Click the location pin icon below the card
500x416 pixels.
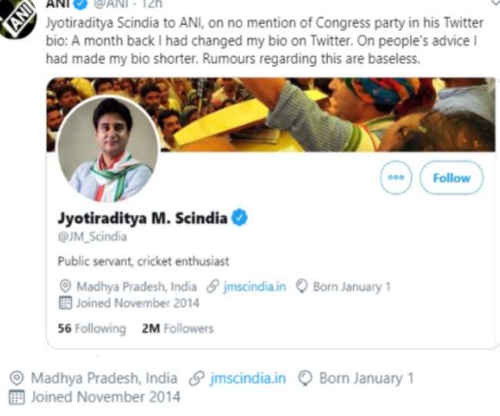click(15, 378)
